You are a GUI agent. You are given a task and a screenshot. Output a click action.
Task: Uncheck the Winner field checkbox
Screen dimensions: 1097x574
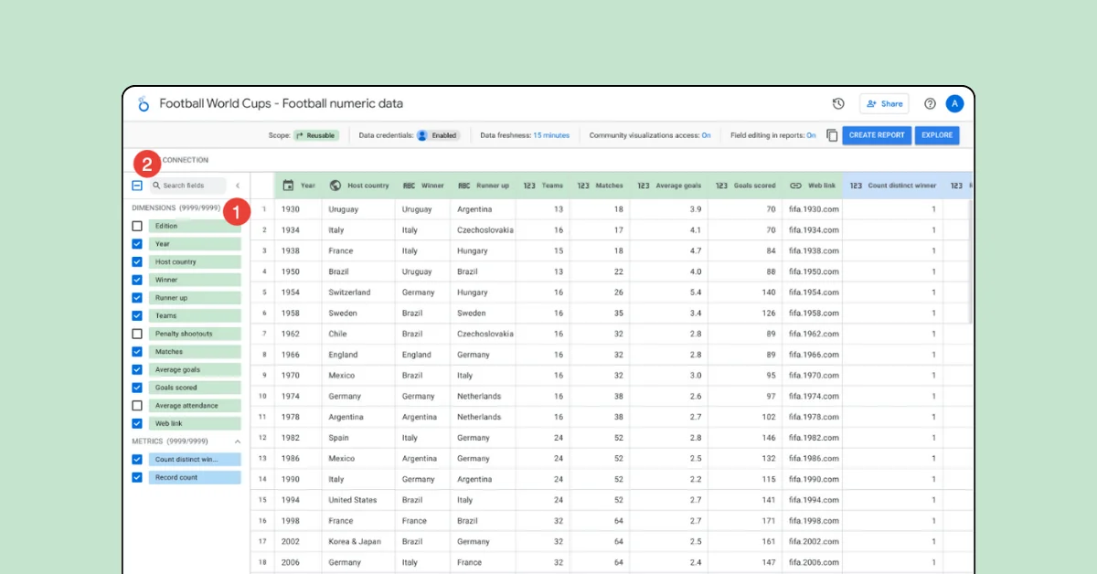point(137,280)
